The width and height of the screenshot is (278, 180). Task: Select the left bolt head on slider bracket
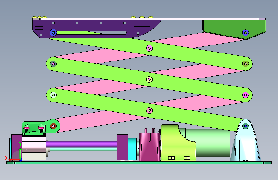coord(27,128)
